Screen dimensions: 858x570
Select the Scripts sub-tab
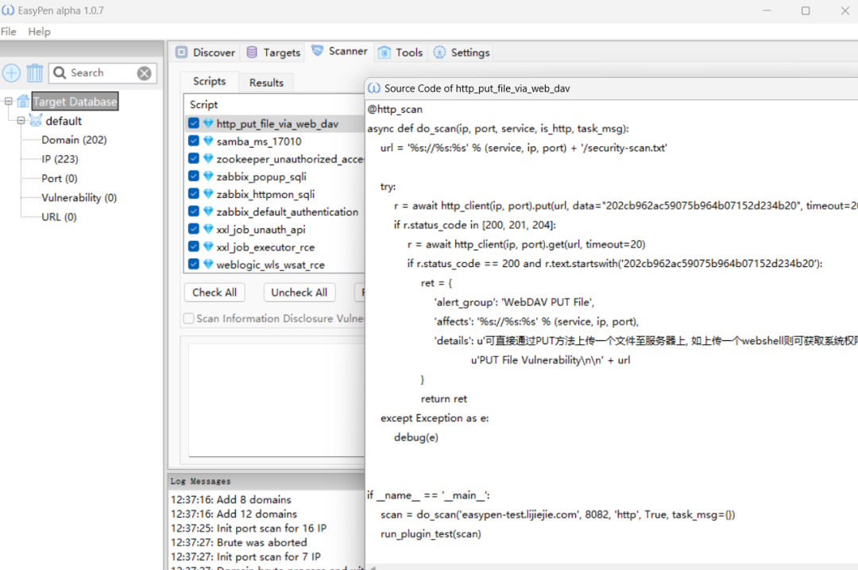click(210, 81)
